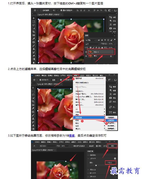Viewport: 142px width, 179px height.
Task: Open the opacity 100% dropdown arrow
Action: pos(114,44)
